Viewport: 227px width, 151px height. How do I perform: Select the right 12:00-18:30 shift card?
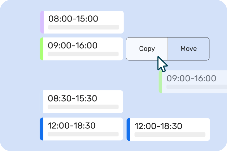pos(168,129)
